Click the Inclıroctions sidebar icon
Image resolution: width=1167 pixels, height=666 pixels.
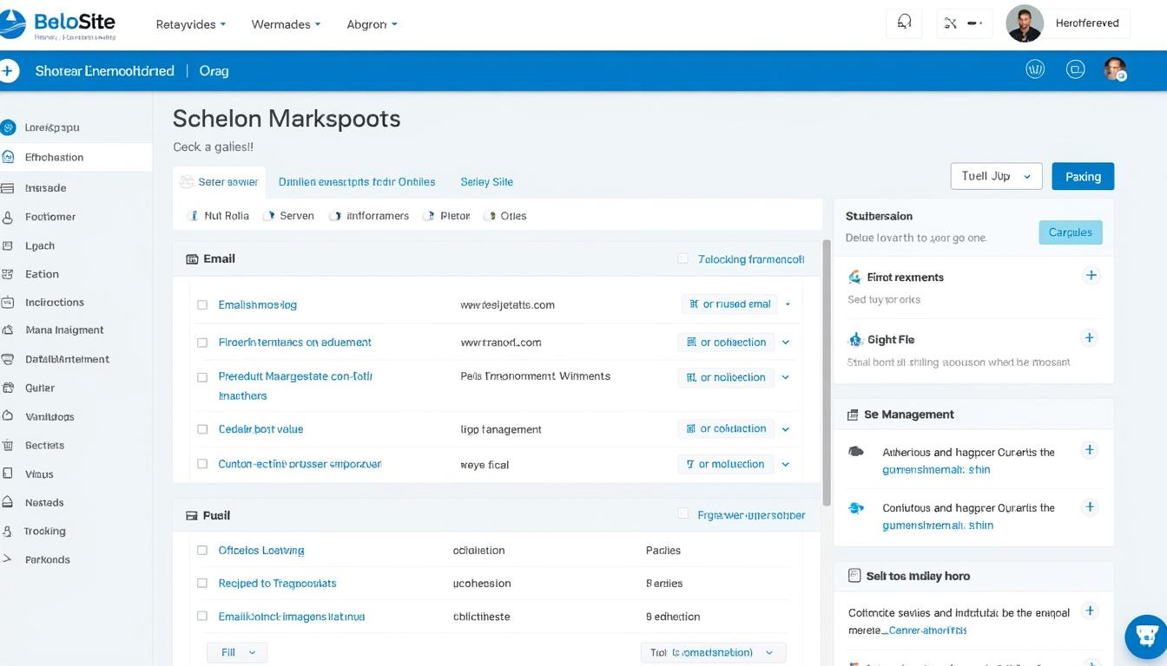[x=8, y=303]
